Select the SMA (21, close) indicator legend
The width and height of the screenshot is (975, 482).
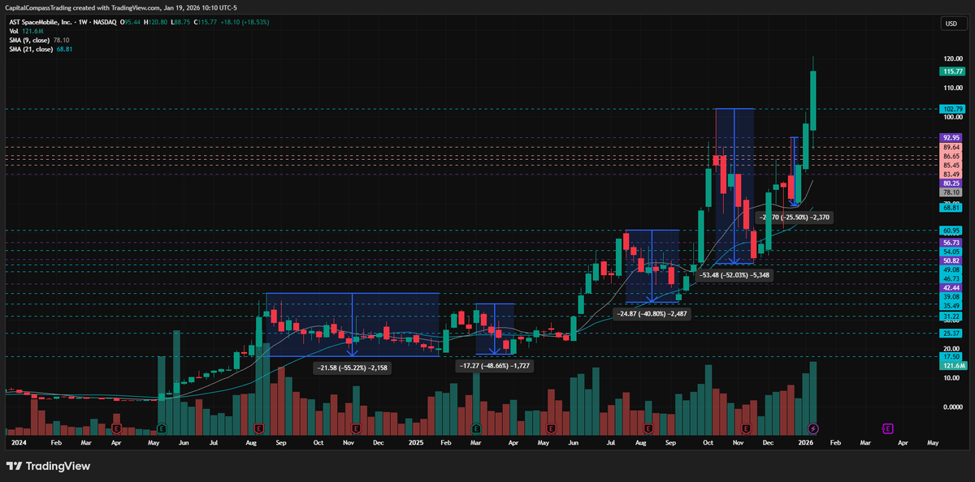coord(40,49)
